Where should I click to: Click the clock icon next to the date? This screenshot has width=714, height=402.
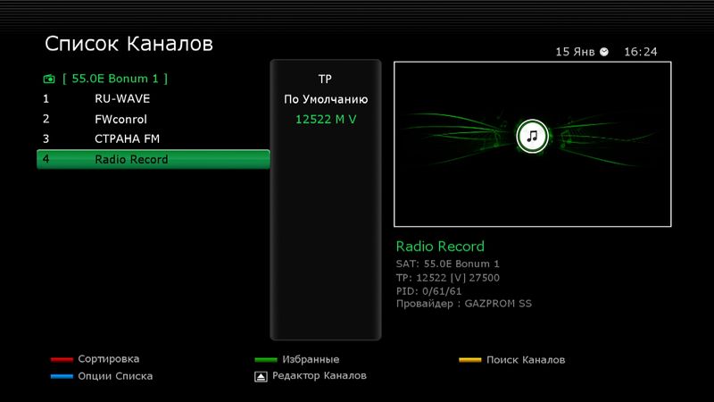(604, 52)
